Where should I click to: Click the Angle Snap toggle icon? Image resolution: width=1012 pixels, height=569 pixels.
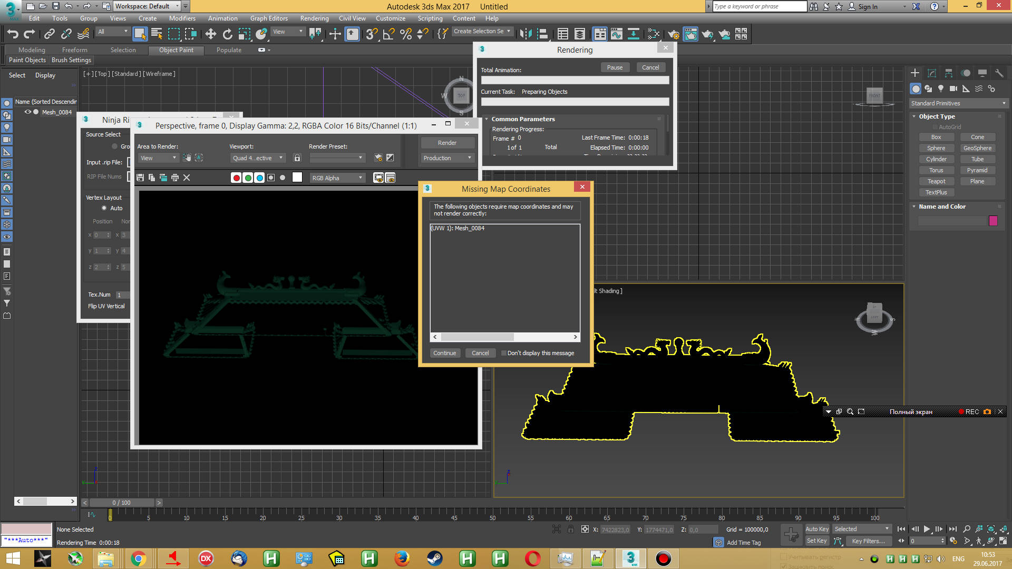coord(389,34)
